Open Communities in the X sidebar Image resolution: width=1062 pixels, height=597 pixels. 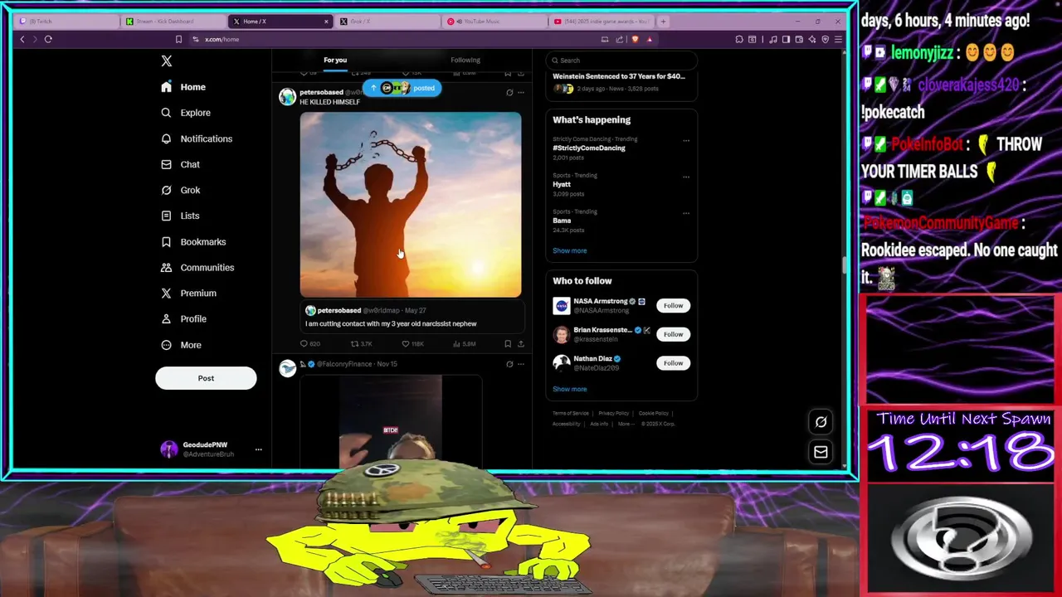tap(197, 267)
